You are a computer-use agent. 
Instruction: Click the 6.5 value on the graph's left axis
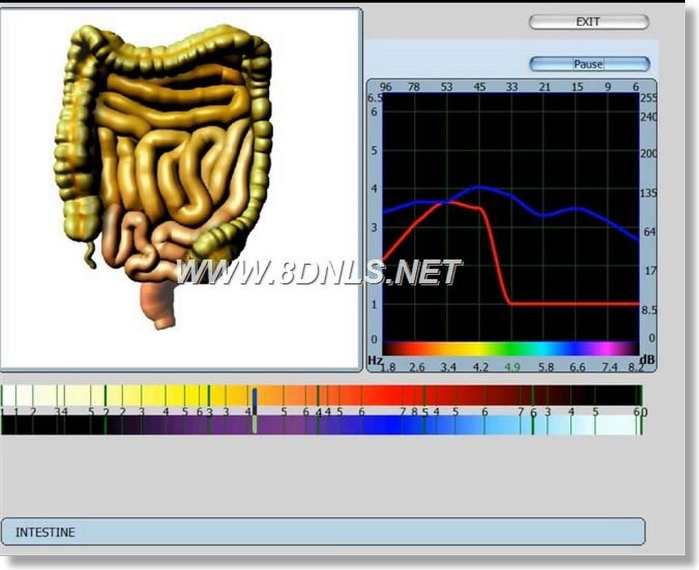[375, 97]
